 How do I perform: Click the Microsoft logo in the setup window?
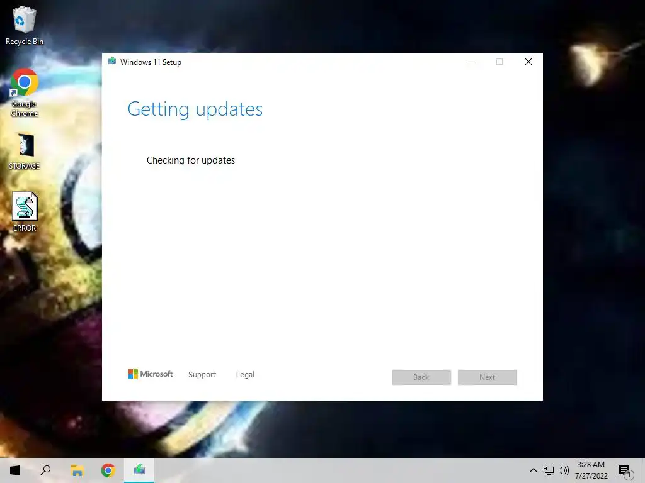(151, 374)
